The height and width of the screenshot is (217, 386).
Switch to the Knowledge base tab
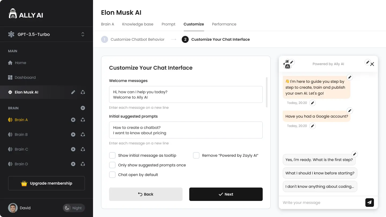point(138,24)
